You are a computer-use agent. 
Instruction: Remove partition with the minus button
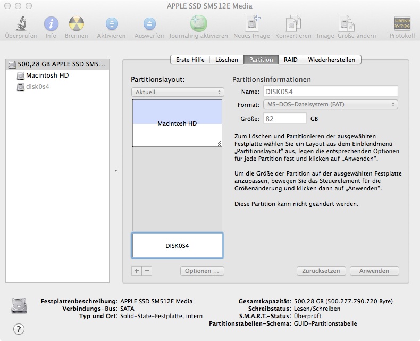point(147,271)
